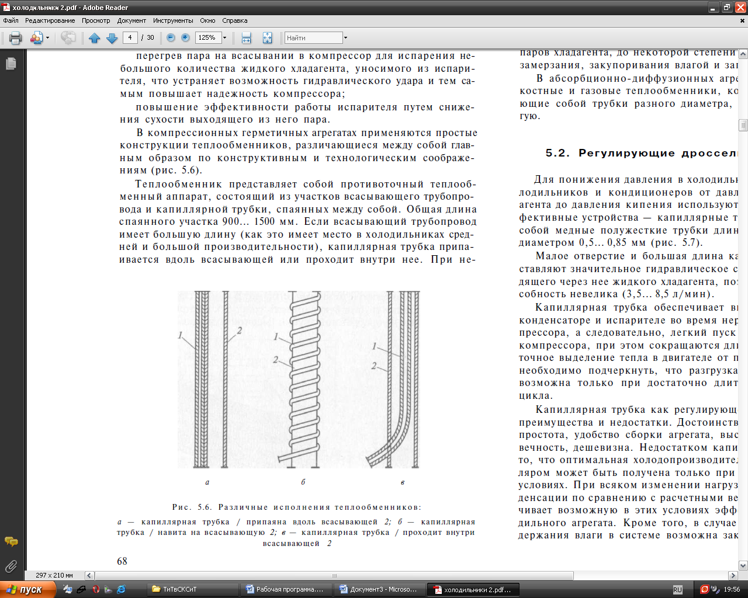
Task: Click section heading 5.2. Регулирующие дроссел
Action: point(641,153)
